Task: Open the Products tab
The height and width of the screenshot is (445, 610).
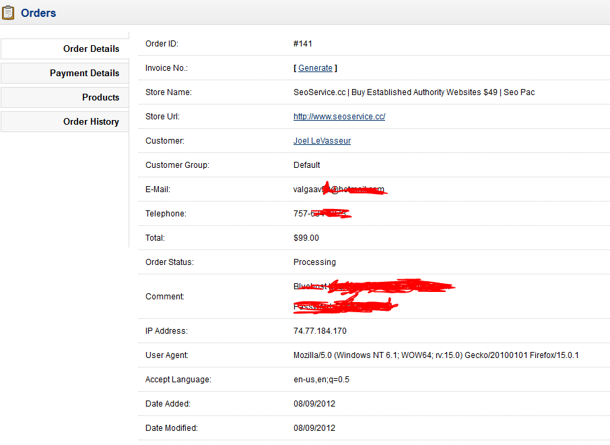Action: tap(65, 97)
